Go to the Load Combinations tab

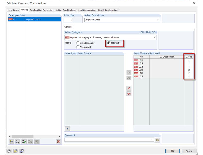click(87, 10)
